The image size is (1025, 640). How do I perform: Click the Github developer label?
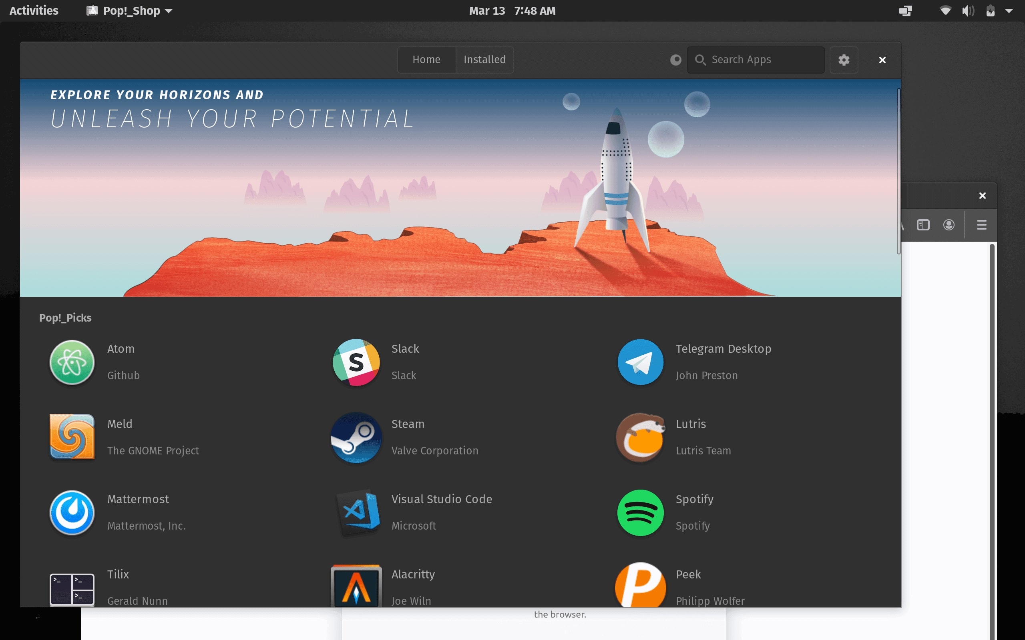click(x=123, y=376)
